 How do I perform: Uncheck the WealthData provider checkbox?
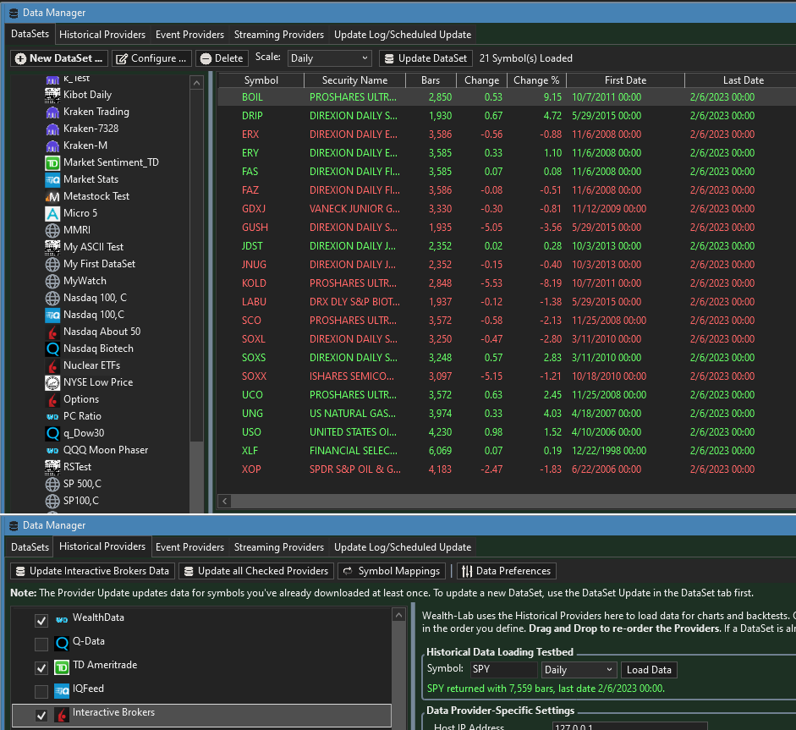click(x=41, y=620)
